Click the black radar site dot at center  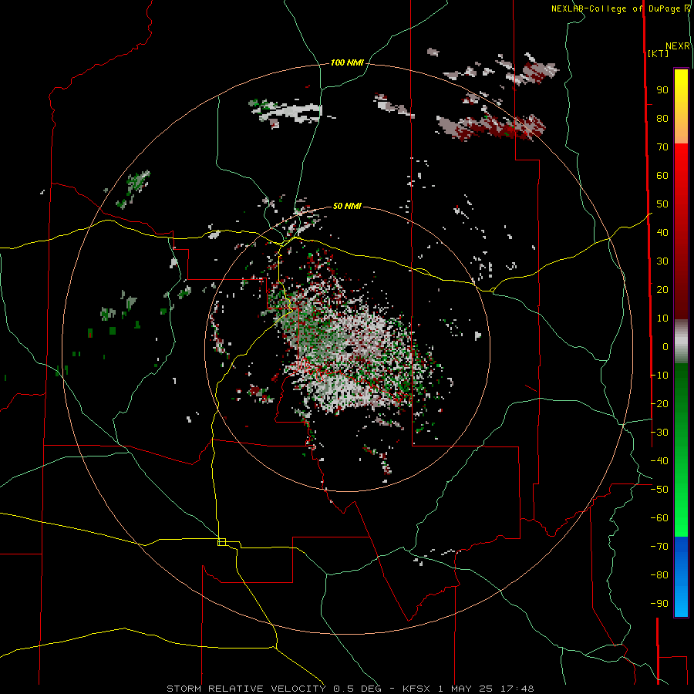point(348,349)
